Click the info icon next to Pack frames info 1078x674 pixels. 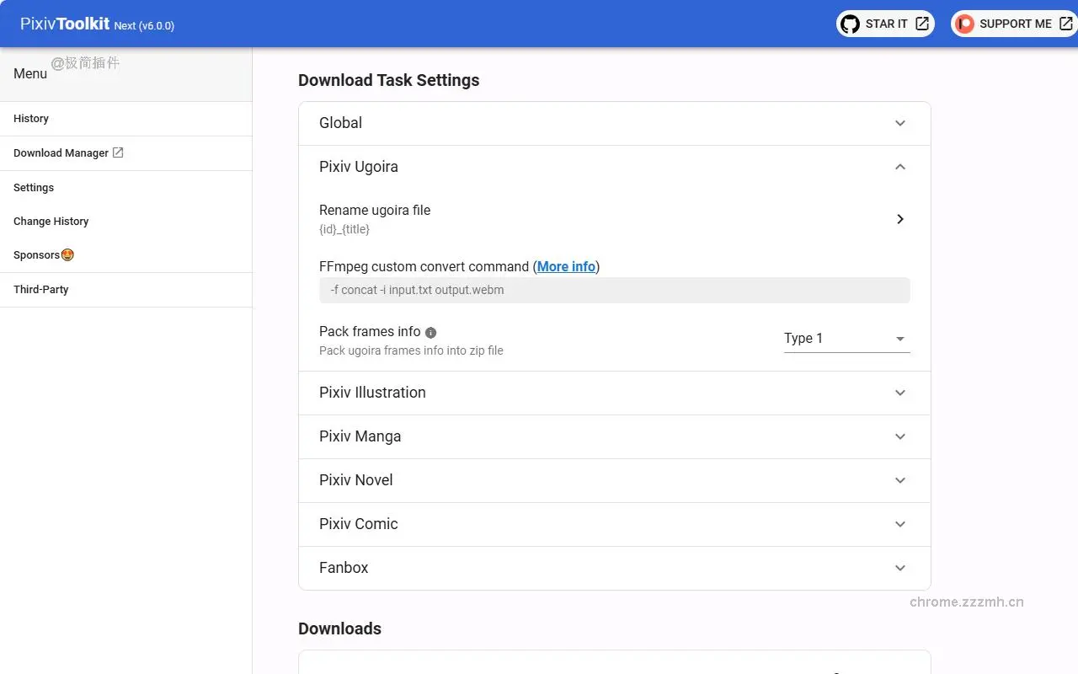[x=430, y=332]
